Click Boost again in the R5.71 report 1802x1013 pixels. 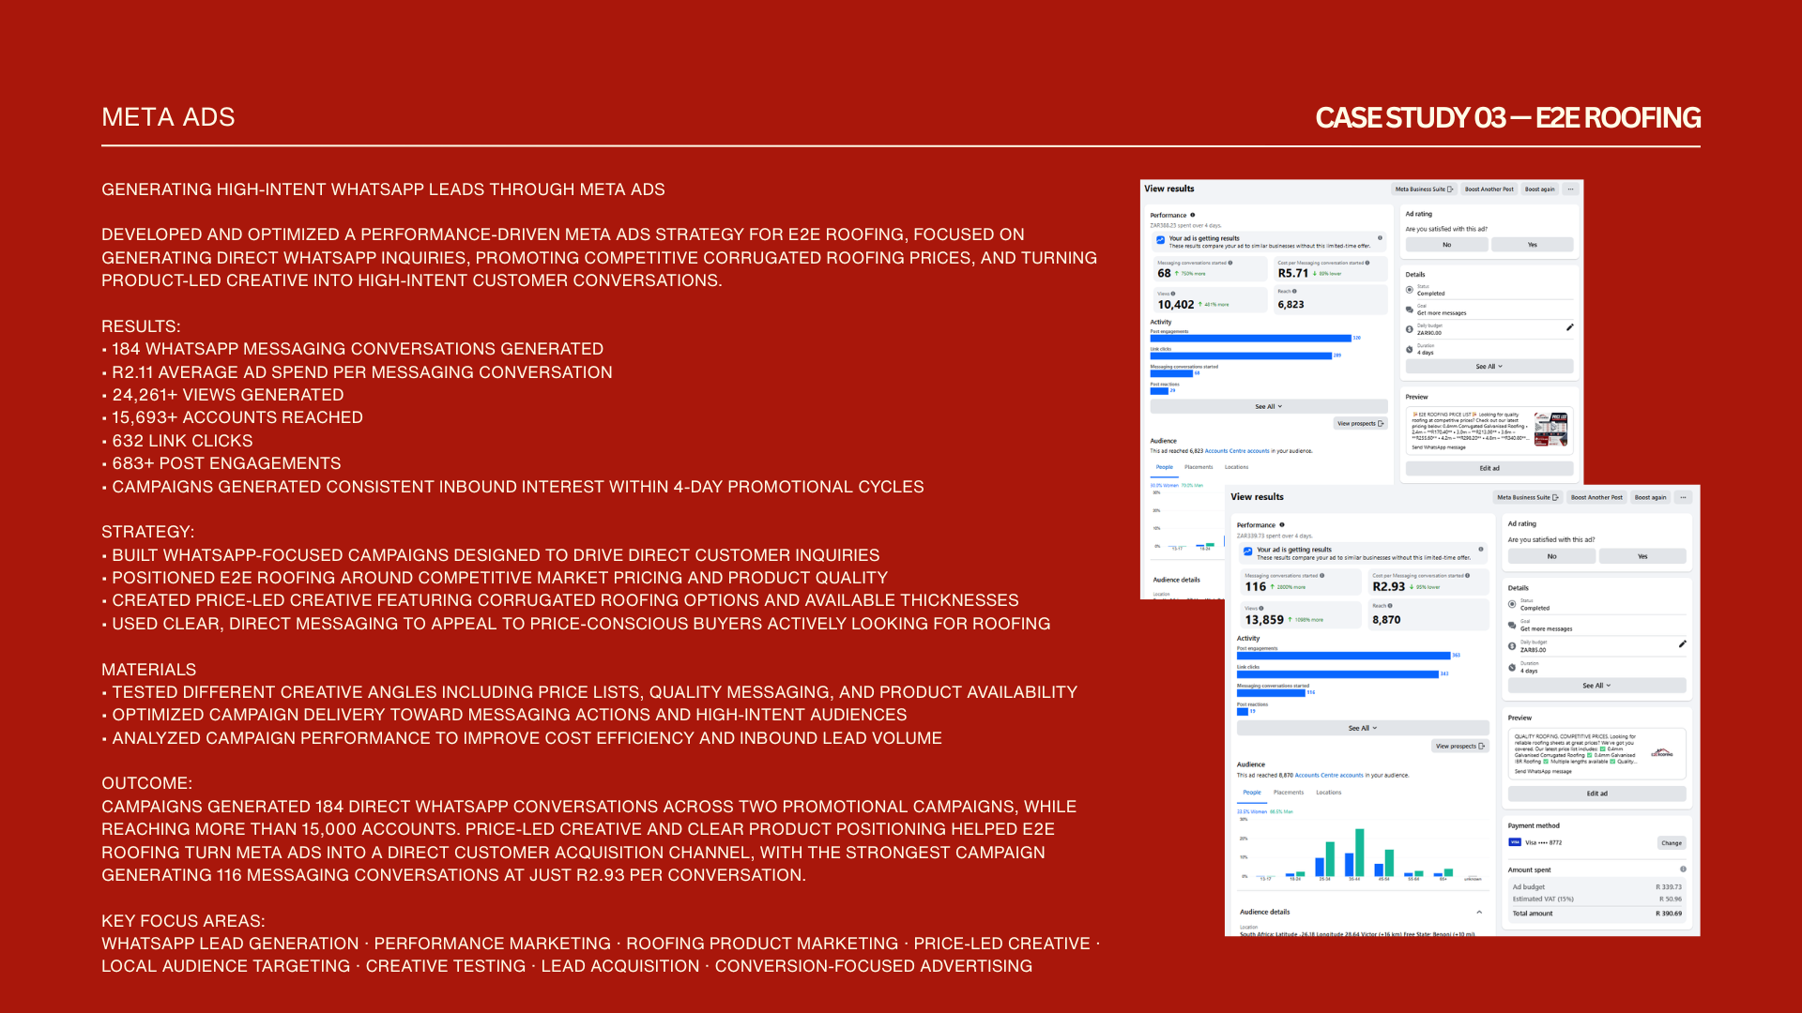click(1540, 189)
